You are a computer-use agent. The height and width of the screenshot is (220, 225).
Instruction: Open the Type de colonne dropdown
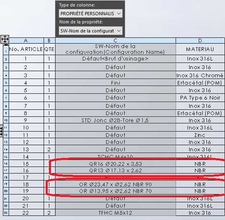(90, 14)
